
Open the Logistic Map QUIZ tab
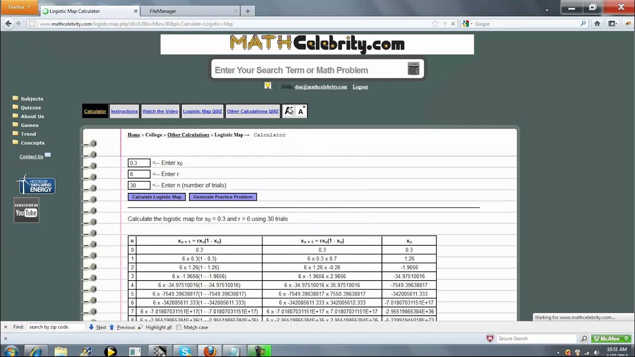point(202,111)
